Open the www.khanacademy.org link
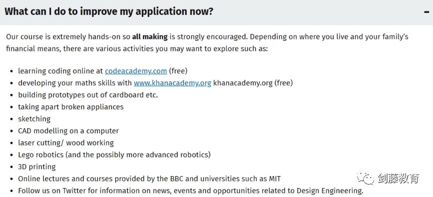Viewport: 433px width, 197px height. (x=173, y=83)
